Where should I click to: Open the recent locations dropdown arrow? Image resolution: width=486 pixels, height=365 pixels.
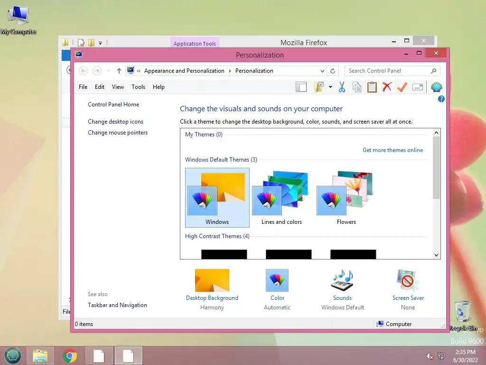click(x=108, y=71)
